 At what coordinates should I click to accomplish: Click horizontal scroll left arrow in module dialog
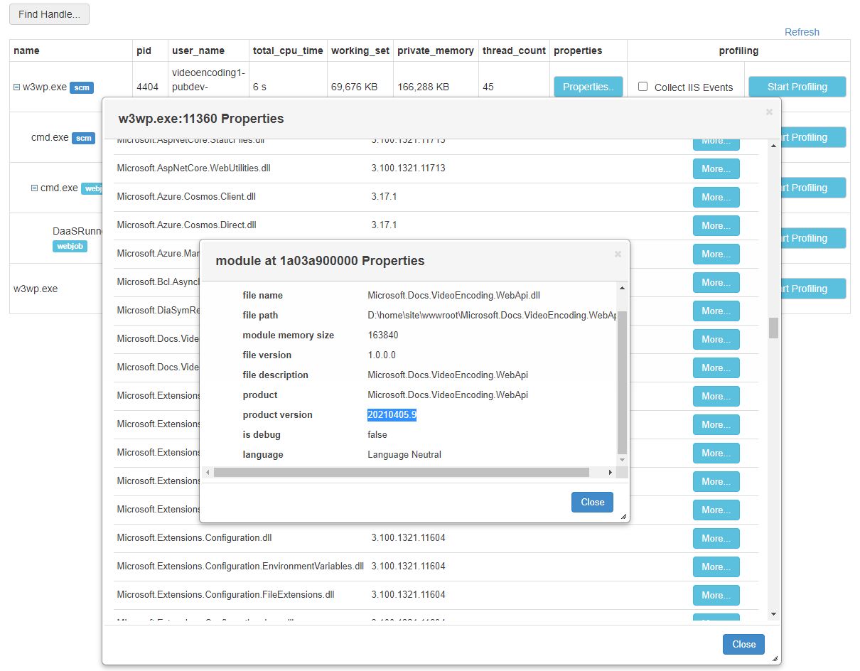point(208,472)
